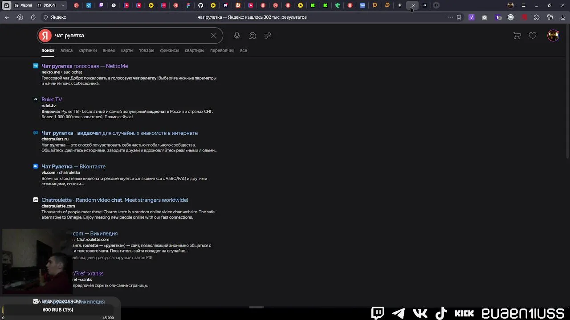Click the Yandex home icon beside back arrow
This screenshot has height=320, width=570.
coord(20,17)
